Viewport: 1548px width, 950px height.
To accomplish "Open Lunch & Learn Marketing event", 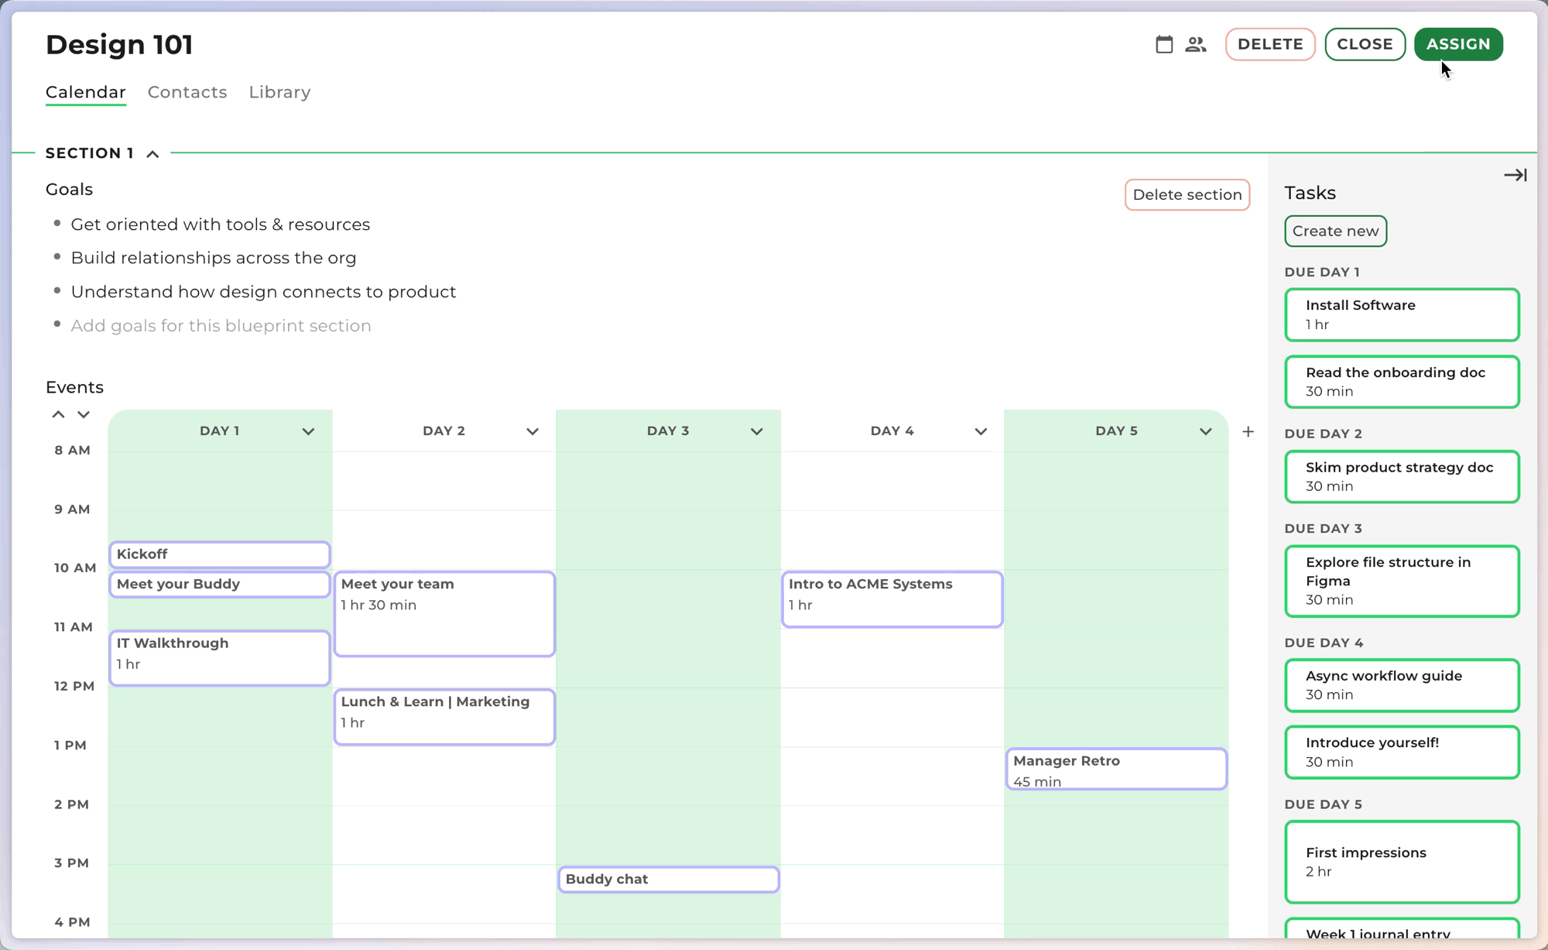I will pos(444,717).
